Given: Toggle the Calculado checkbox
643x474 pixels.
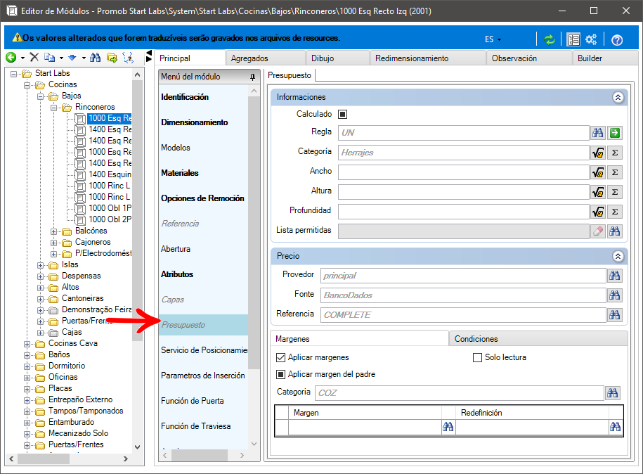Looking at the screenshot, I should (342, 114).
